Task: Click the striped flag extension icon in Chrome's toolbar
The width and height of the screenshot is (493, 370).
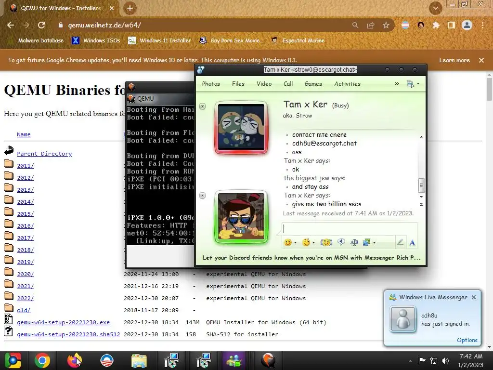Action: click(405, 25)
